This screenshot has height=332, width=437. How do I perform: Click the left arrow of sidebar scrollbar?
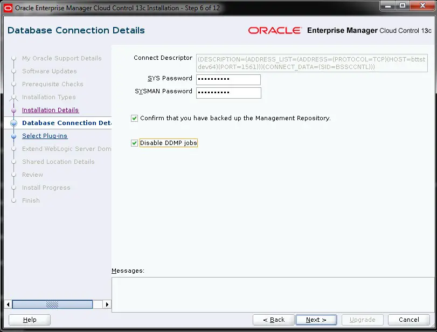coord(8,305)
